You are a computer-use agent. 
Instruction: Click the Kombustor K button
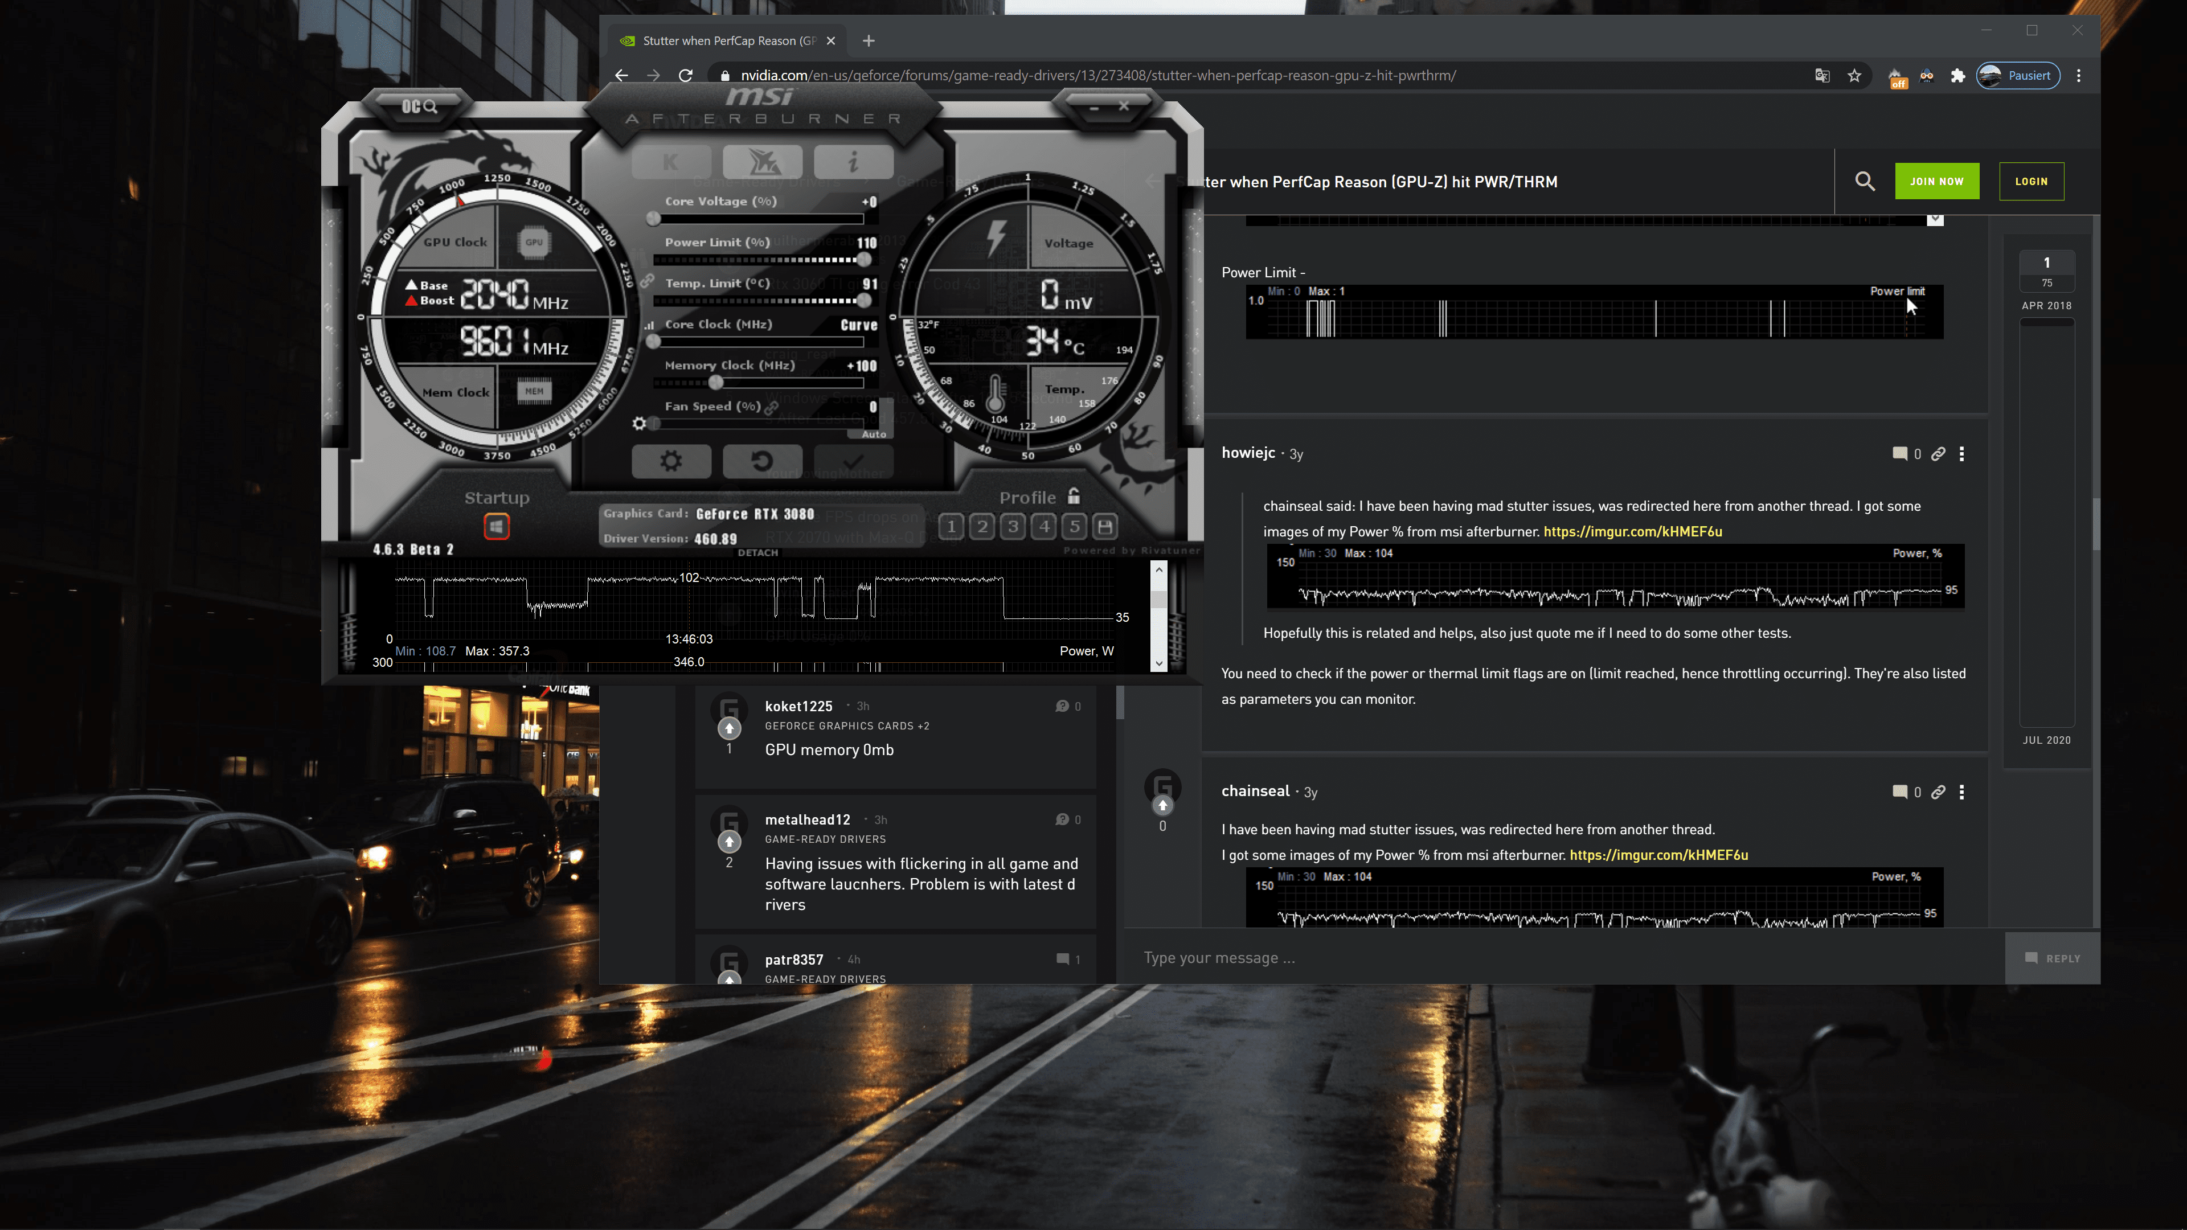(x=671, y=161)
